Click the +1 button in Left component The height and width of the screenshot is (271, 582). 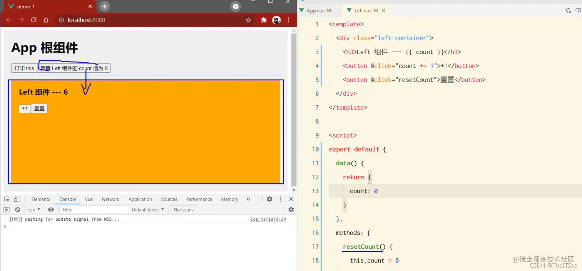tap(25, 108)
